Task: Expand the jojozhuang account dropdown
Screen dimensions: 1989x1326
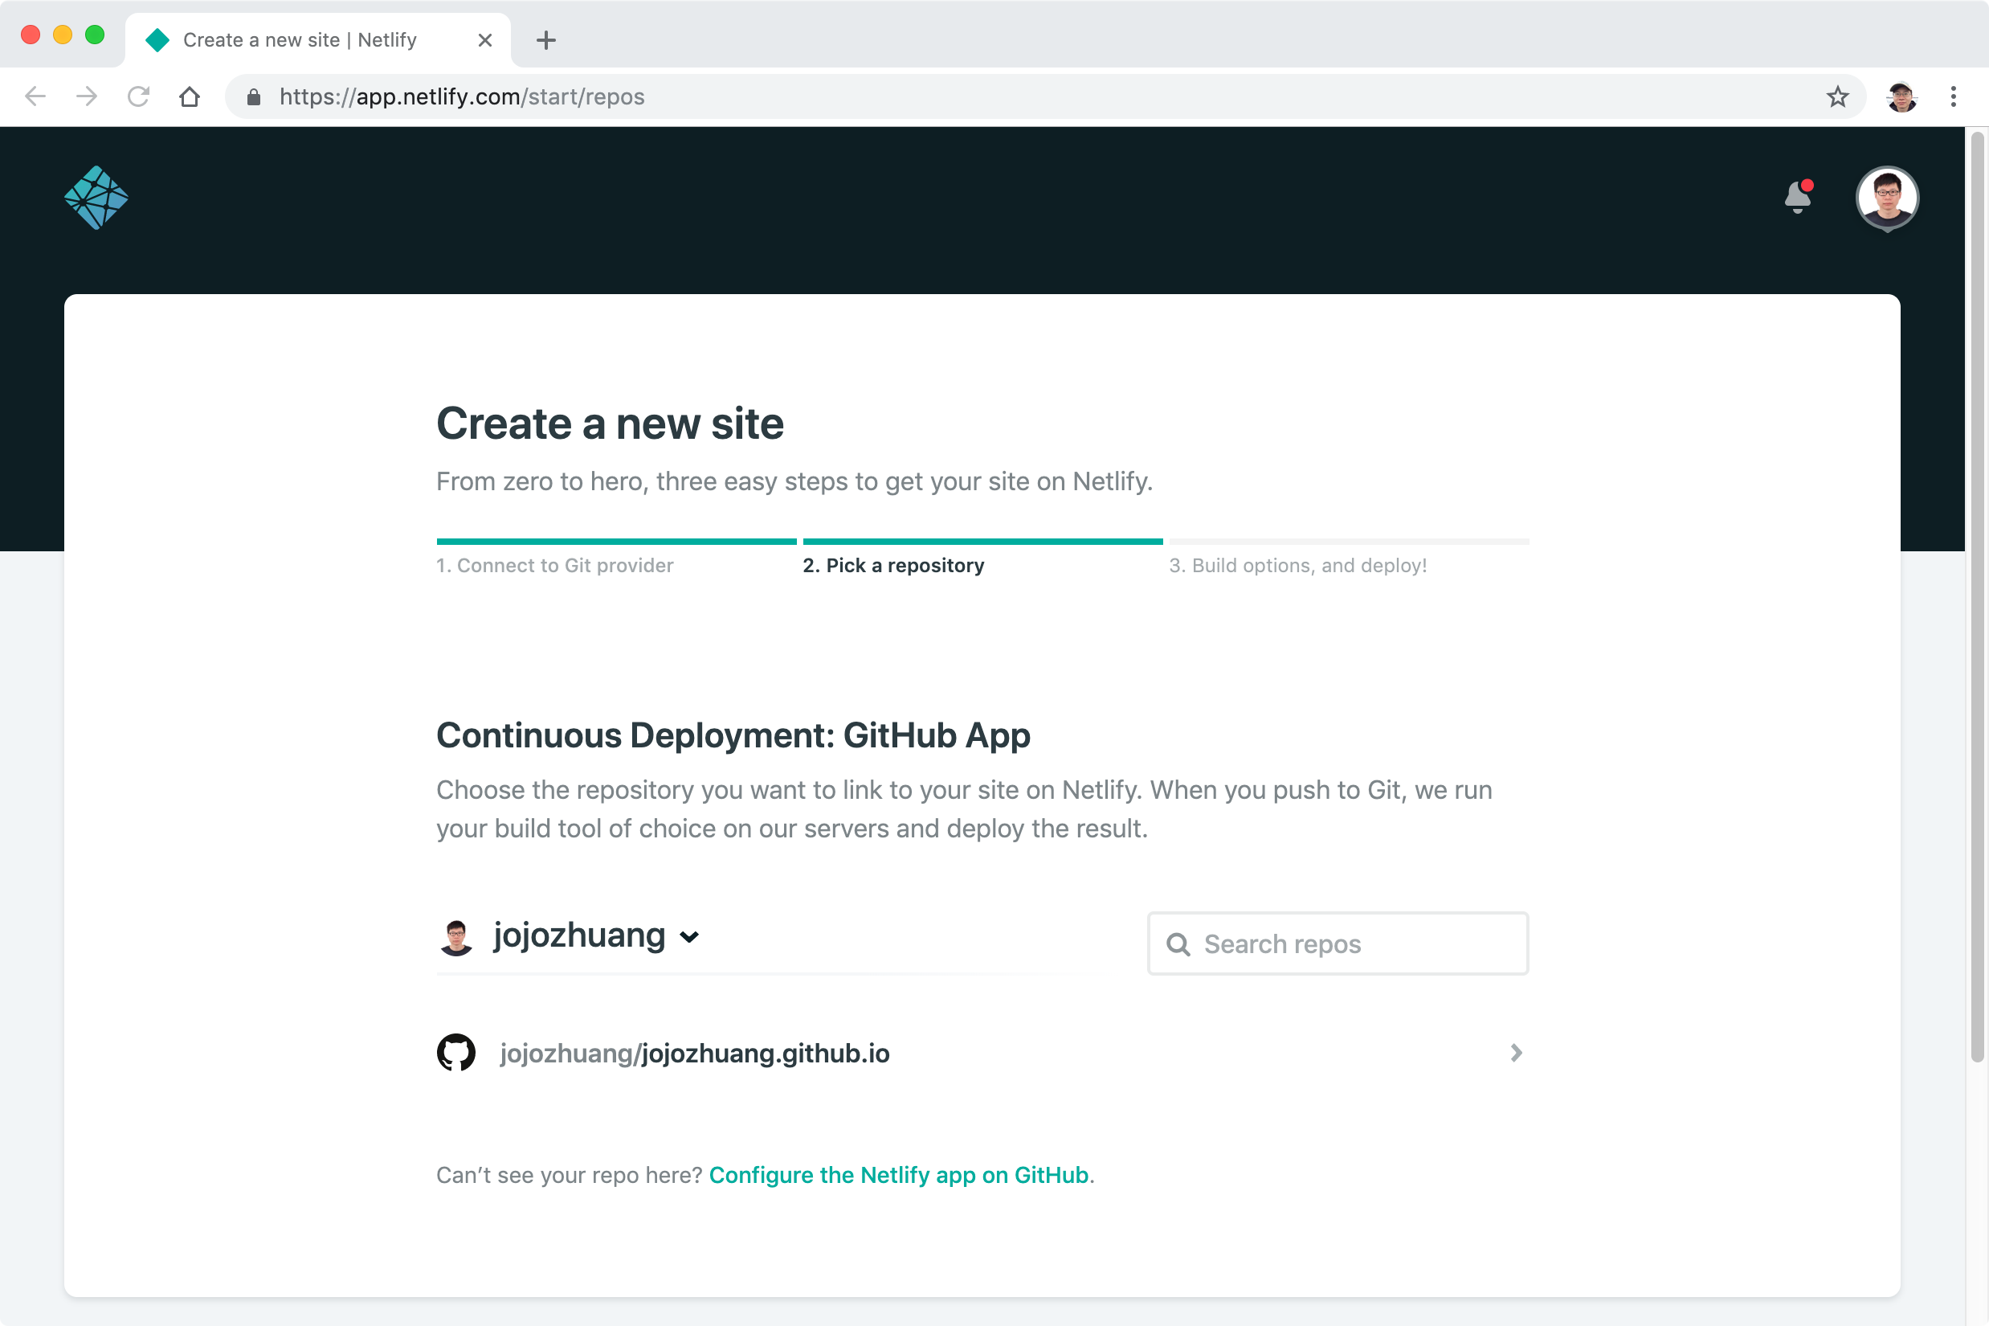Action: point(690,937)
